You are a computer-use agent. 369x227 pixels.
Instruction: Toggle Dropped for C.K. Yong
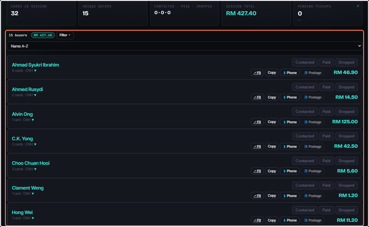(347, 136)
